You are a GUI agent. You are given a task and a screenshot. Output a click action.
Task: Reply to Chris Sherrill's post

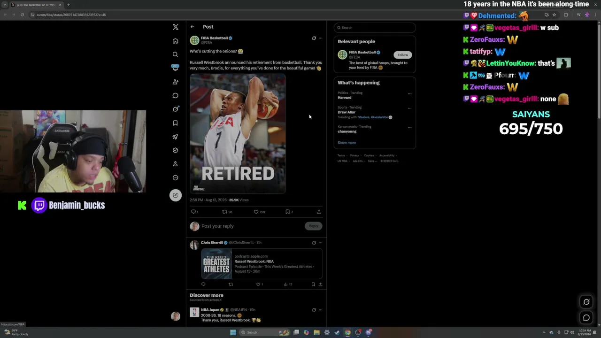[203, 284]
